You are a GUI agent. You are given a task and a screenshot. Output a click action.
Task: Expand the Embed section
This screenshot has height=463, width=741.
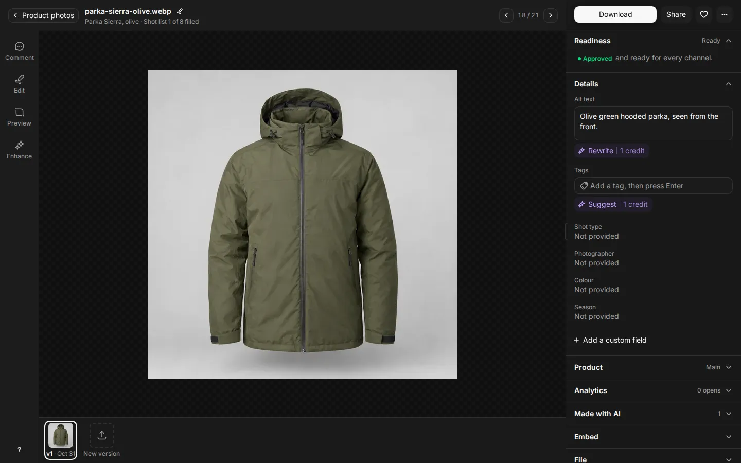point(654,437)
